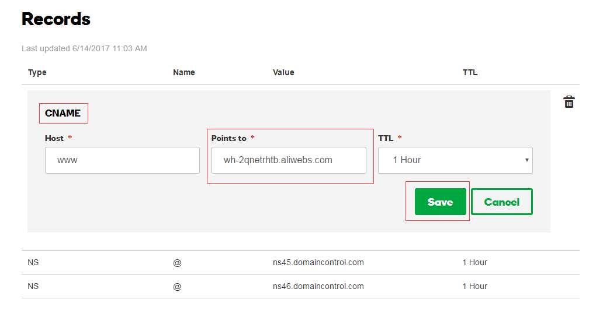Save the CNAME record
603x310 pixels.
pos(441,202)
